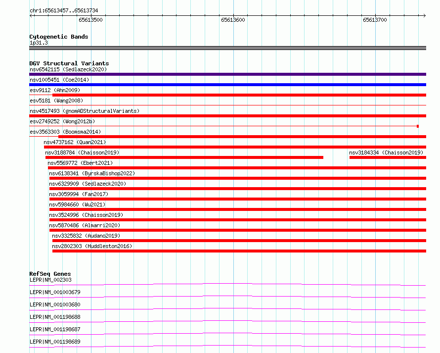Screen dimensions: 440x353
Task: Open transcript LEPR|NM_001003680 label
Action: pyautogui.click(x=55, y=304)
